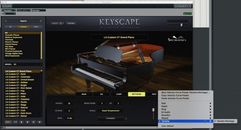
Task: Clear the search using the round button in Search
Action: [41, 21]
